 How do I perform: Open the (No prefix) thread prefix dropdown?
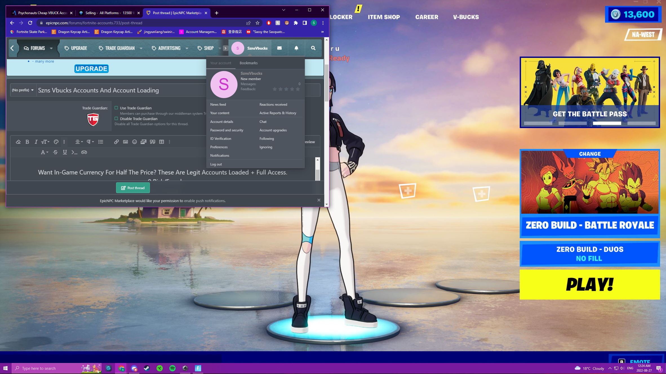(x=23, y=90)
